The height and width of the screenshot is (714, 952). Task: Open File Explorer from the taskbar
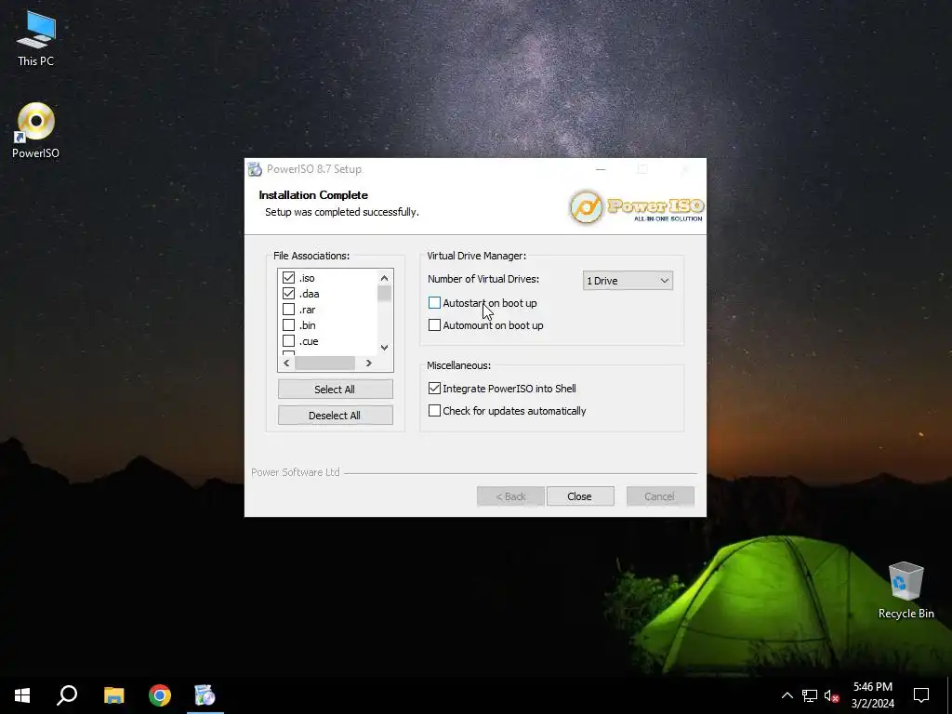[x=113, y=695]
